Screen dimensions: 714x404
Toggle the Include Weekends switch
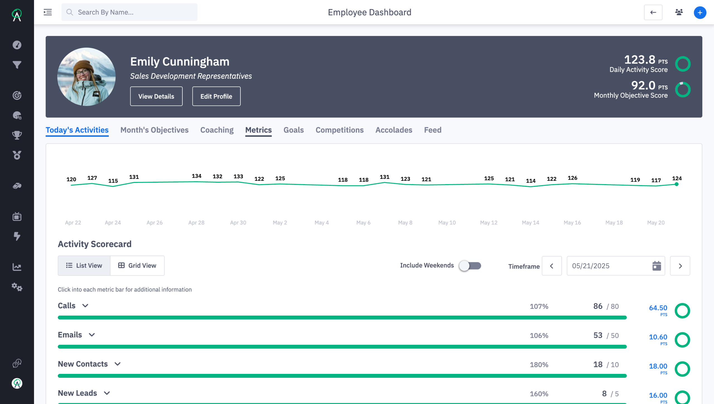470,266
